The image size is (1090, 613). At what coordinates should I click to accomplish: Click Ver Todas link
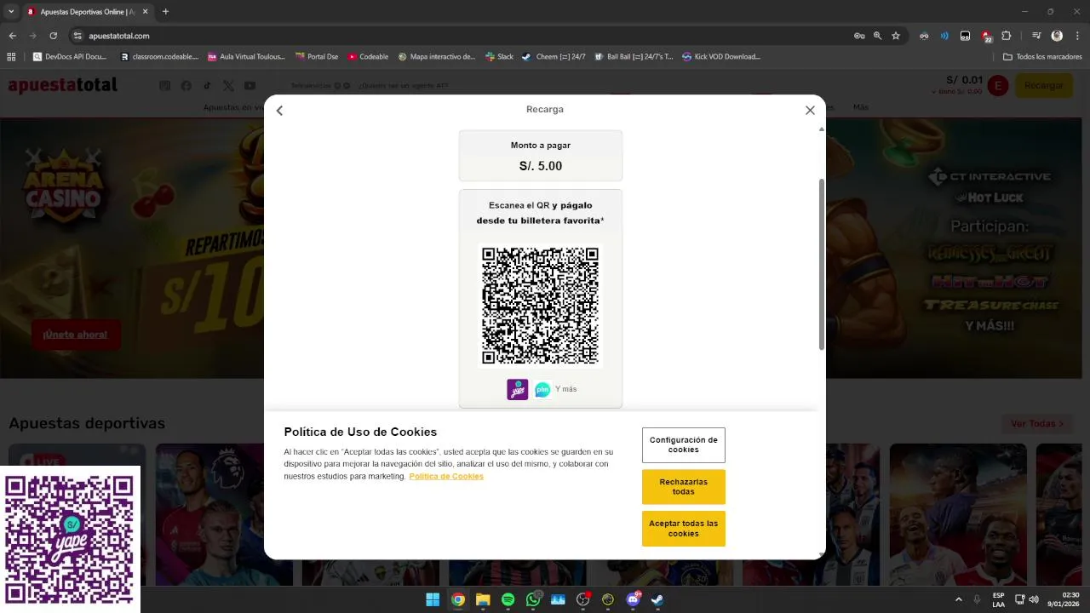coord(1037,423)
